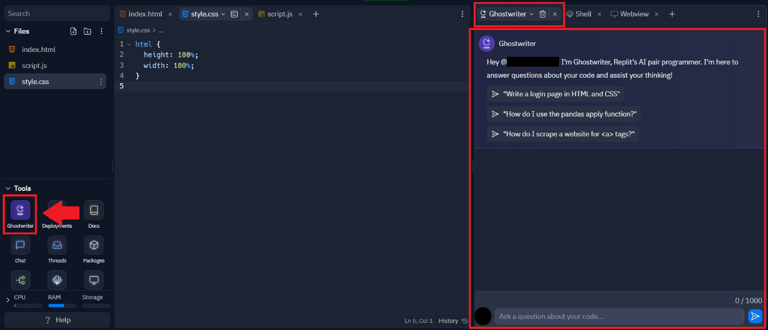This screenshot has width=768, height=330.
Task: Open the style.css tab dropdown chevron
Action: coord(223,14)
